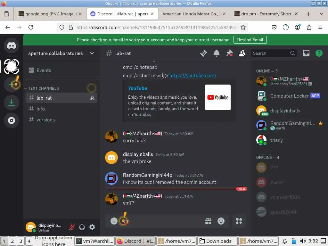The image size is (328, 246).
Task: Toggle microphone mute in user panel
Action: point(72,227)
